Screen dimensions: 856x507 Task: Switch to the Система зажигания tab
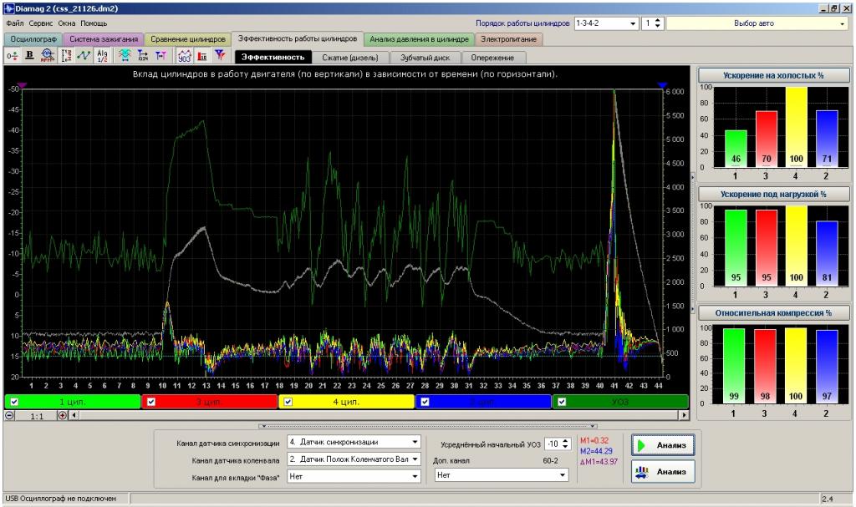click(x=104, y=39)
